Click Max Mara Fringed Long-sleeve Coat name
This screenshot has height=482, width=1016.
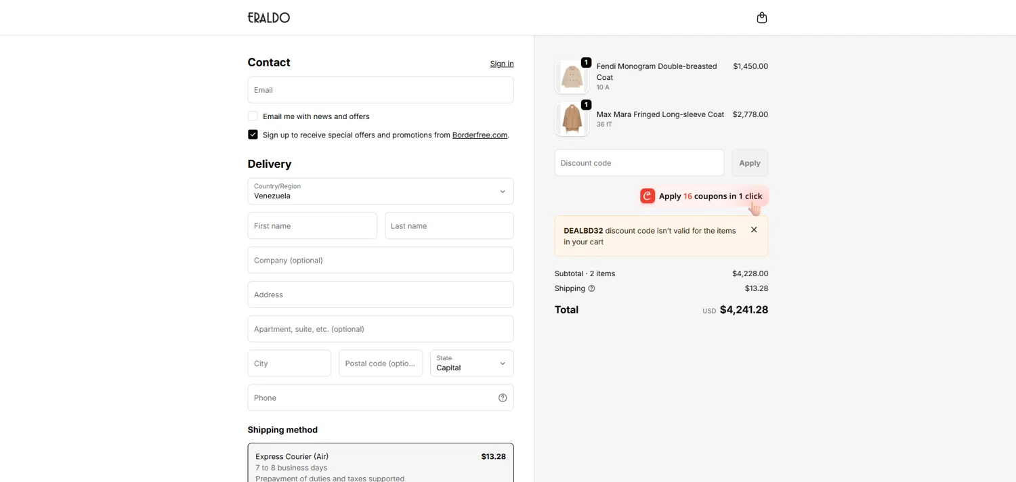pos(660,114)
